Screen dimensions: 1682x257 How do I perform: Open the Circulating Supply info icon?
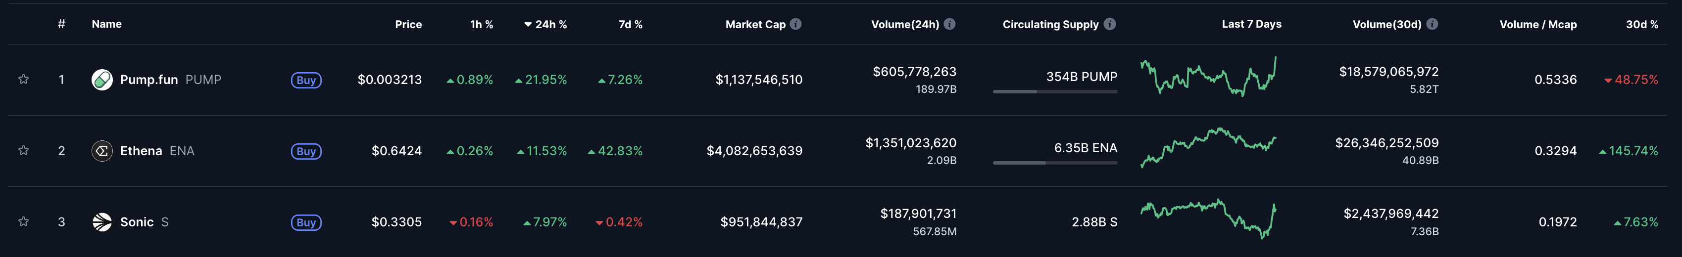1109,24
